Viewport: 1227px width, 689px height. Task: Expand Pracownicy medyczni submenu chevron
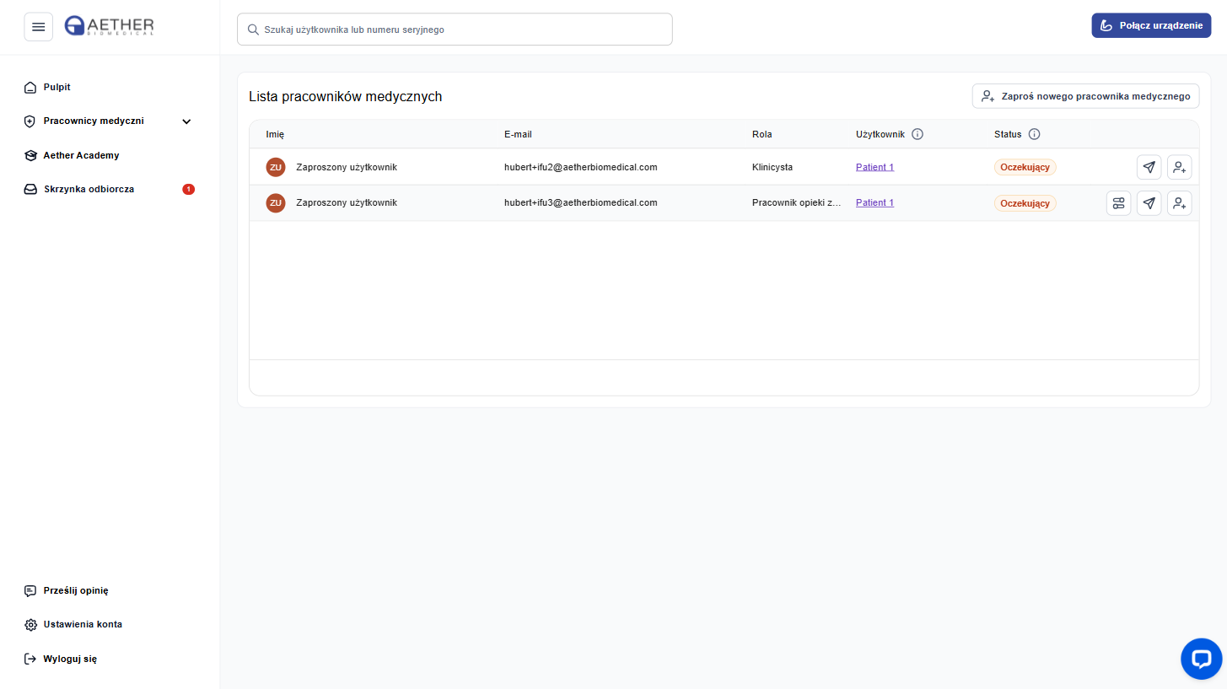coord(187,121)
